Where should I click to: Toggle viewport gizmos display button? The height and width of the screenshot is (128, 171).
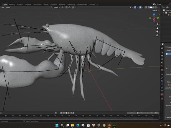135,7
